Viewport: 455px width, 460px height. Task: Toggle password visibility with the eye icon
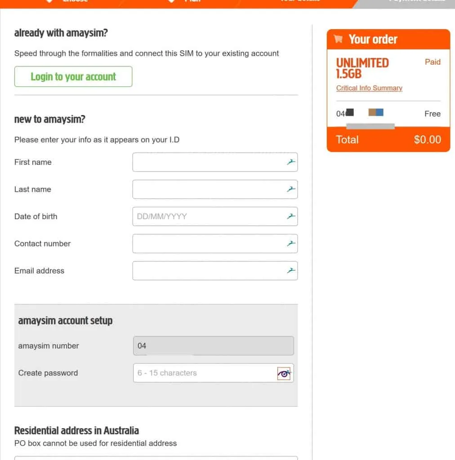tap(284, 373)
